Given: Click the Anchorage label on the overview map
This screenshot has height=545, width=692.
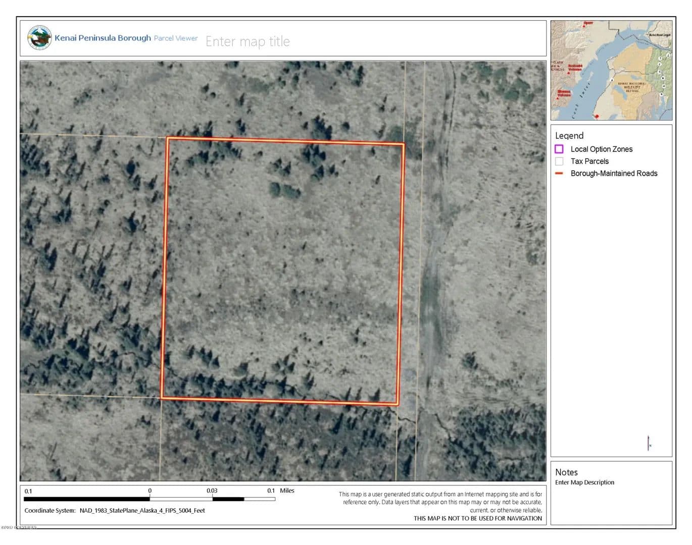Looking at the screenshot, I should click(660, 35).
